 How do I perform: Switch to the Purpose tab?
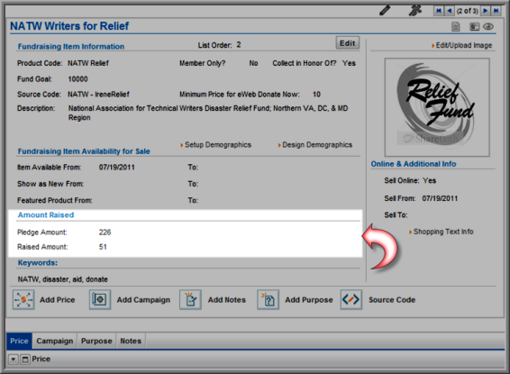(96, 341)
